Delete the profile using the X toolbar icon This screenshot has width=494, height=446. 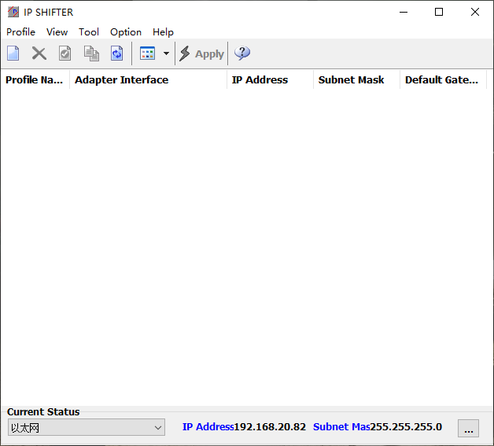(39, 53)
